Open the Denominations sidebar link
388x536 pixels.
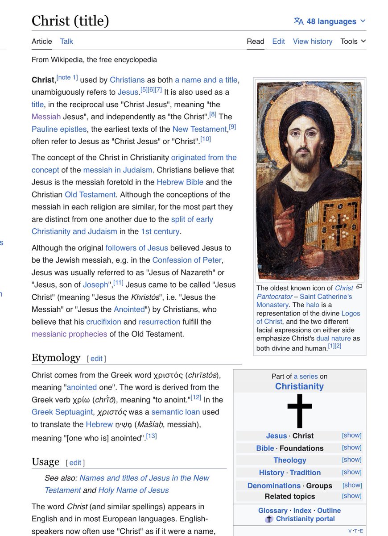point(274,486)
